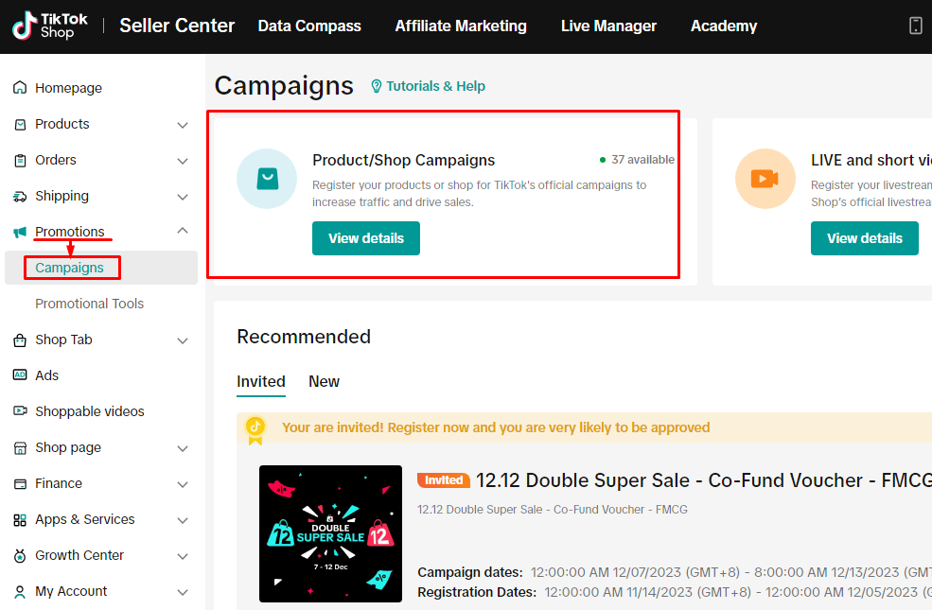This screenshot has height=610, width=932.
Task: Select Campaigns in the sidebar
Action: pos(69,268)
